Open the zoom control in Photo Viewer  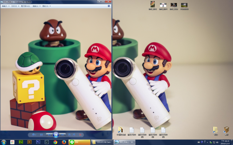pyautogui.click(x=34, y=135)
